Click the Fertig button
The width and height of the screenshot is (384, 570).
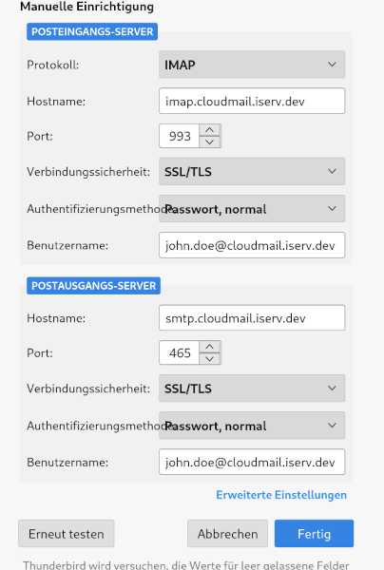[314, 533]
